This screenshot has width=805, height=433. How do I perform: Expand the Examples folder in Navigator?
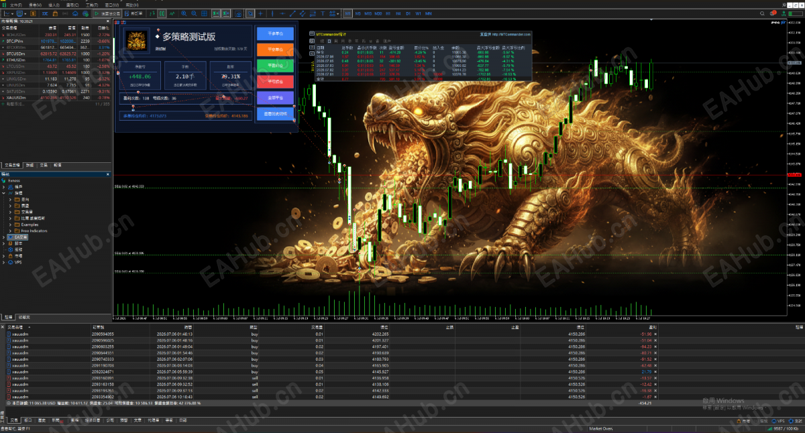[x=10, y=225]
